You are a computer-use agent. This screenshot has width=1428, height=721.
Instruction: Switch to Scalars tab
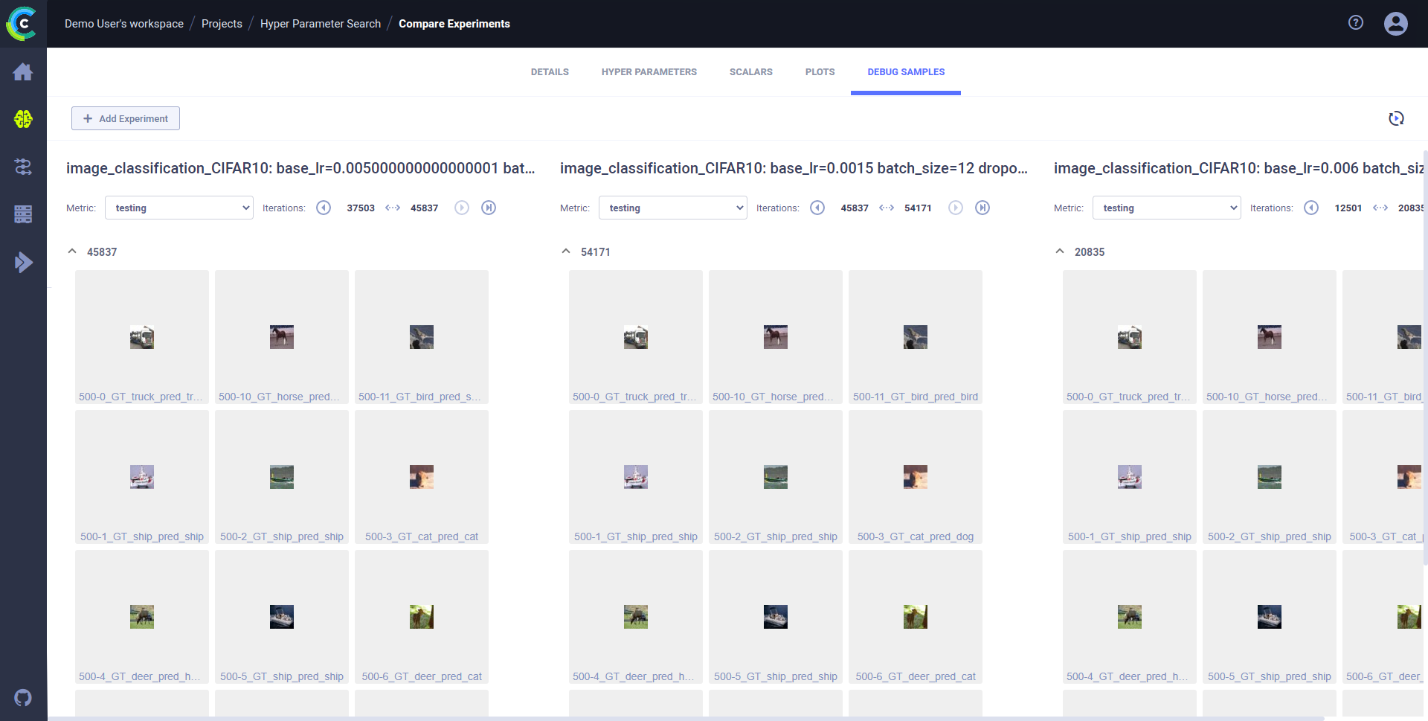[x=751, y=72]
